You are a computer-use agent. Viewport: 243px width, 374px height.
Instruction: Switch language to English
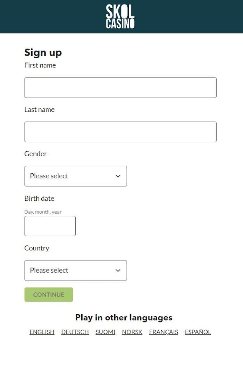42,332
